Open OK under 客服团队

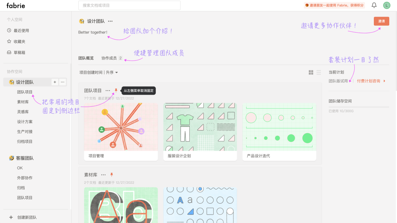click(x=20, y=168)
